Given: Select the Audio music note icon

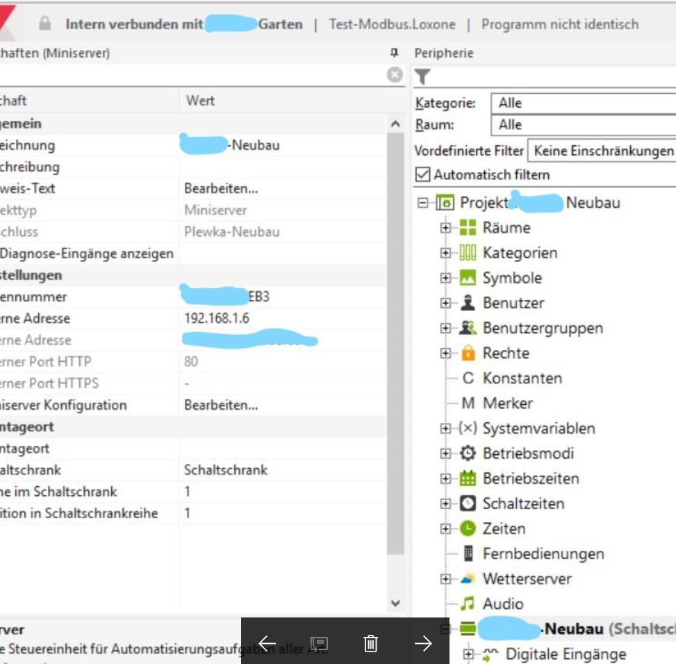Looking at the screenshot, I should [x=468, y=604].
